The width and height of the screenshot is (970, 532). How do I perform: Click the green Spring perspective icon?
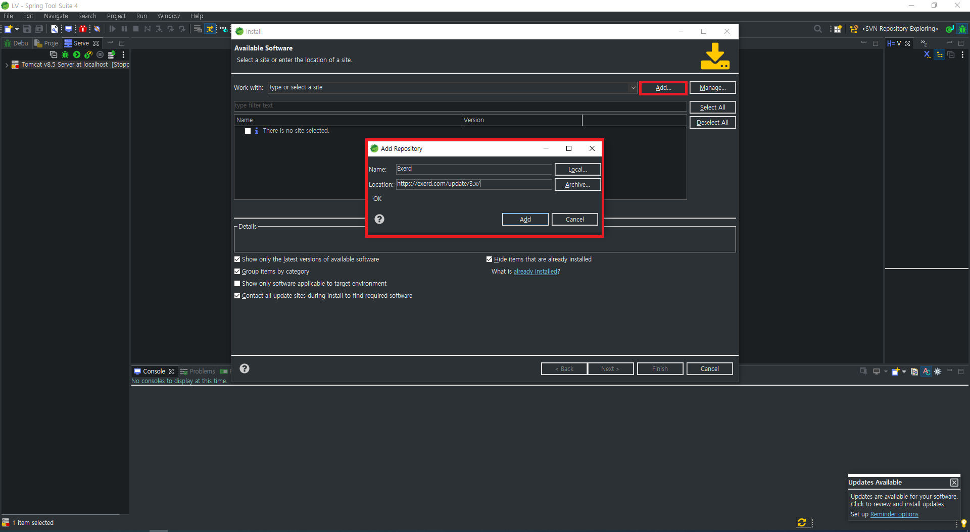(x=950, y=29)
